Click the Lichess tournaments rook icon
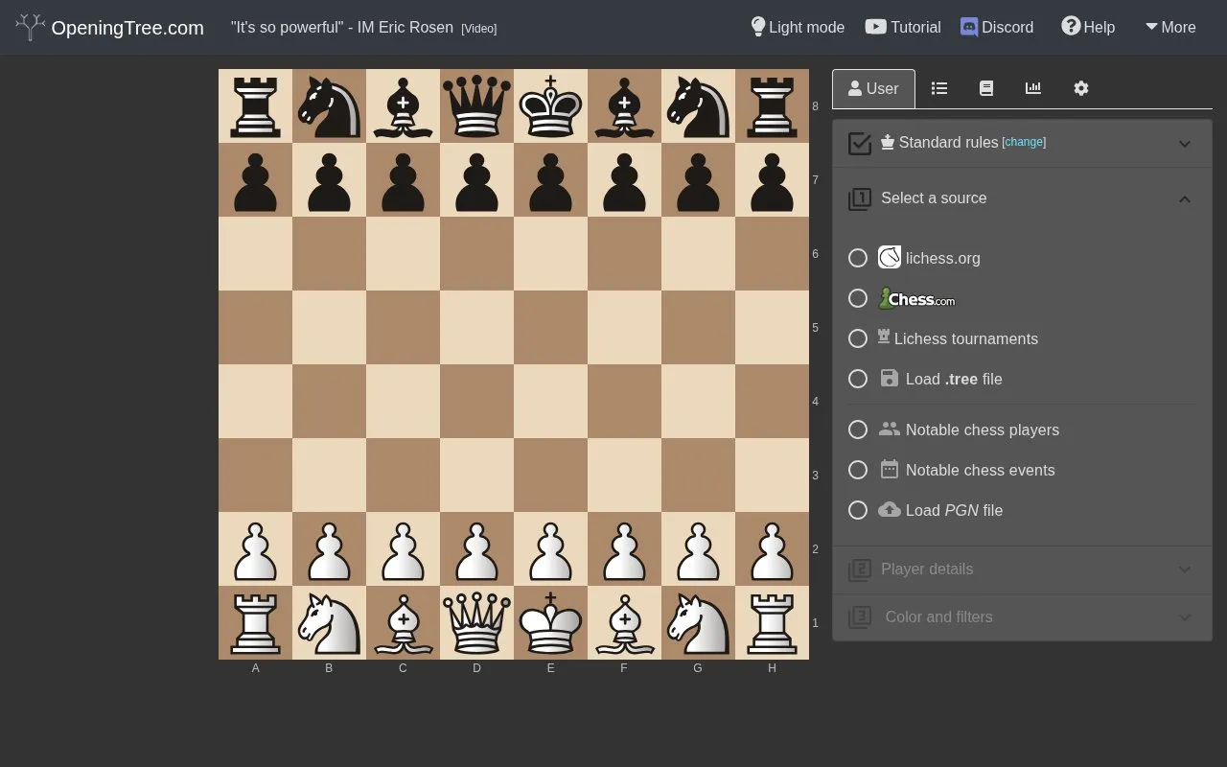Screen dimensions: 1227x767 point(884,337)
